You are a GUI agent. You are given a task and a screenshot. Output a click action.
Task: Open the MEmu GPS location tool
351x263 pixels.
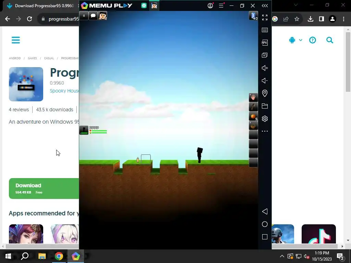point(265,93)
